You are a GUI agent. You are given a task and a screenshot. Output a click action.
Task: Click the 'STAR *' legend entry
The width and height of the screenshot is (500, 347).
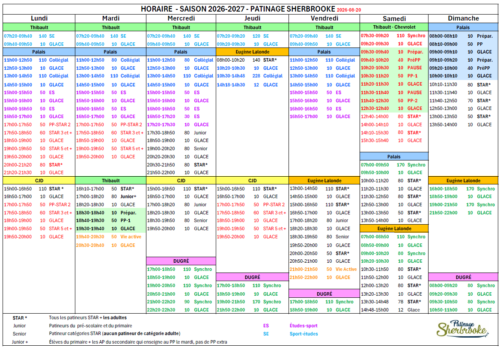pyautogui.click(x=20, y=318)
